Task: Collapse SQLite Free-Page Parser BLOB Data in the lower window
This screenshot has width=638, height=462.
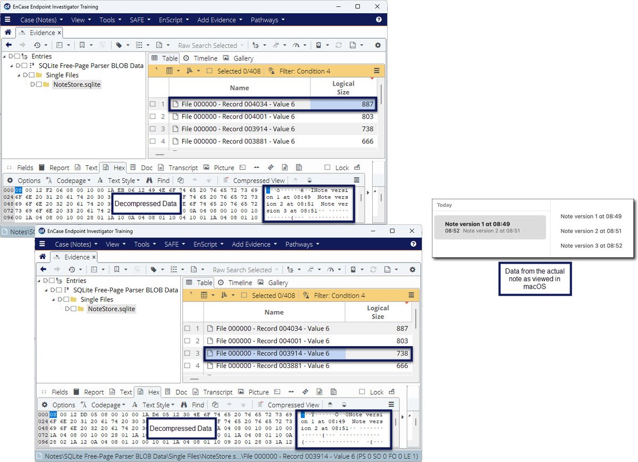Action: (46, 290)
